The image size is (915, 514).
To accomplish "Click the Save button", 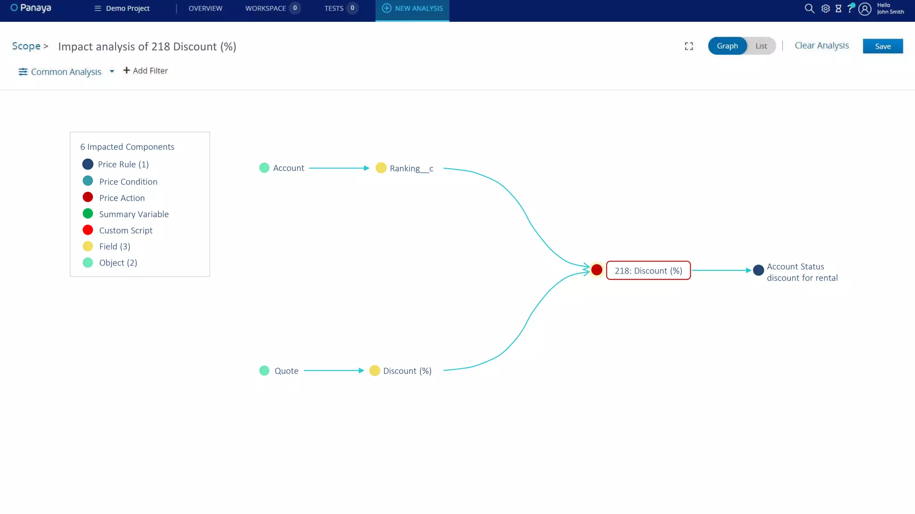I will [882, 46].
